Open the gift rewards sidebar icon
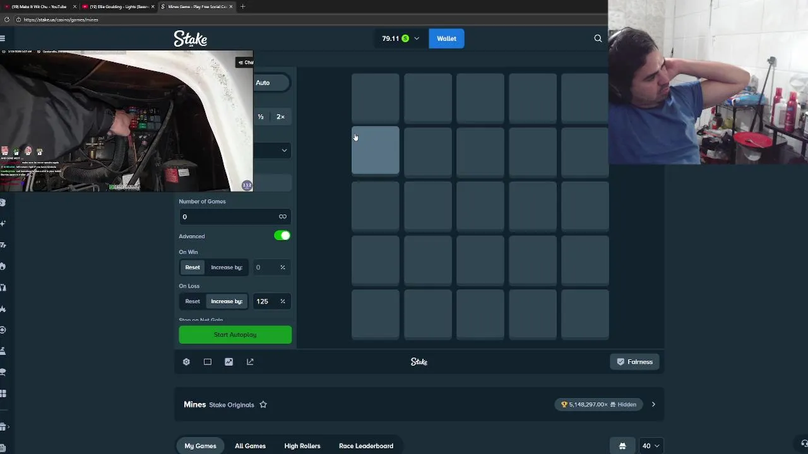The image size is (808, 454). pyautogui.click(x=3, y=427)
